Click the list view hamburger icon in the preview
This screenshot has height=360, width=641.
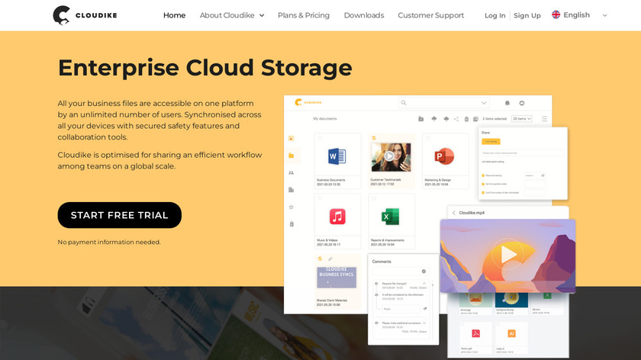(x=544, y=119)
